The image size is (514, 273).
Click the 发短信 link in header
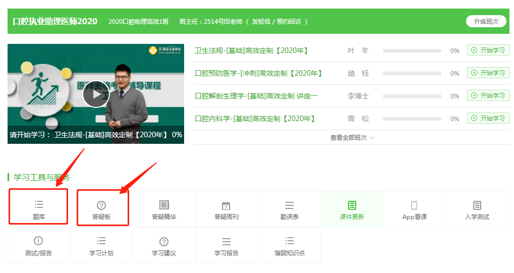click(261, 22)
